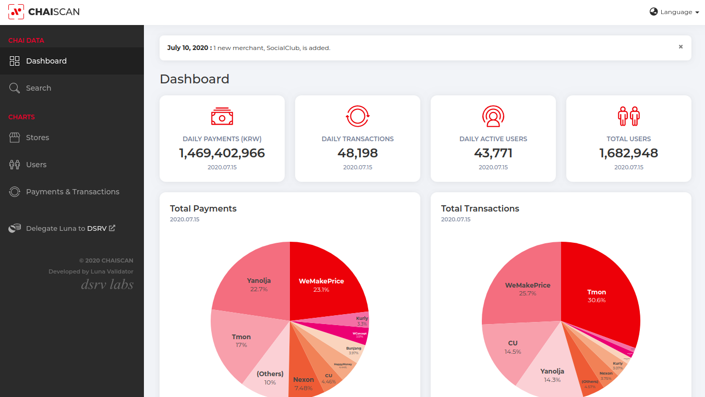Click the circular arrows icon on Daily Transactions card
The image size is (705, 397).
click(x=357, y=116)
